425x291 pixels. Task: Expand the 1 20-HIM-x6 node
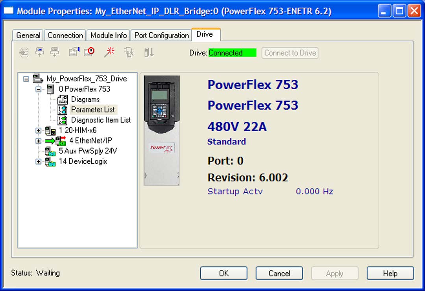click(39, 131)
